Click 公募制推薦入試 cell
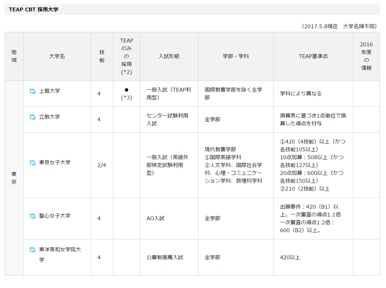 click(x=169, y=257)
